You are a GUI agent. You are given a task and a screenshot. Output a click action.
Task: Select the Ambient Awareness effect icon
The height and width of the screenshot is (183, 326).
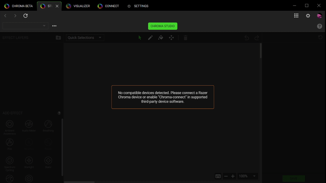(x=10, y=124)
